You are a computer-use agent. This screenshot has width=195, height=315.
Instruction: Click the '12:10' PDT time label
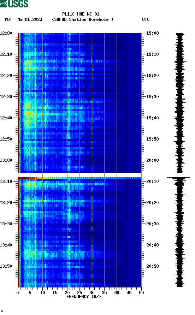[x=6, y=54]
